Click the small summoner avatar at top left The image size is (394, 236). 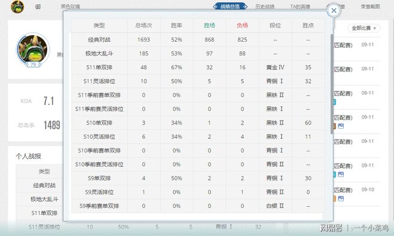click(17, 7)
